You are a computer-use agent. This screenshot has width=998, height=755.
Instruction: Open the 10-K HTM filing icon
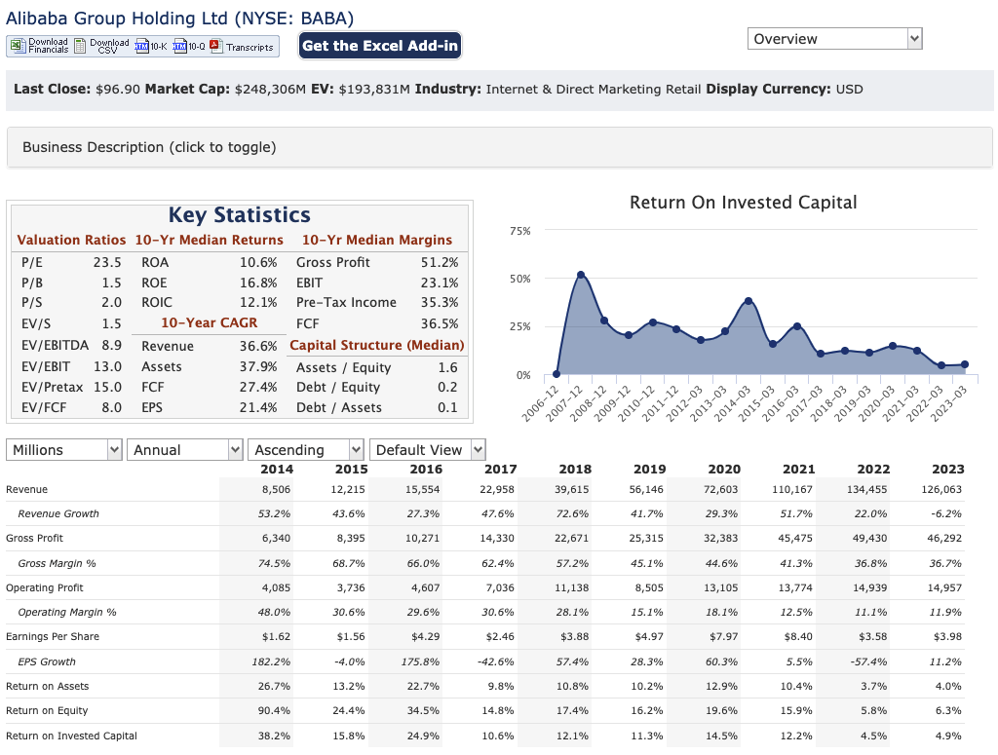tap(142, 46)
